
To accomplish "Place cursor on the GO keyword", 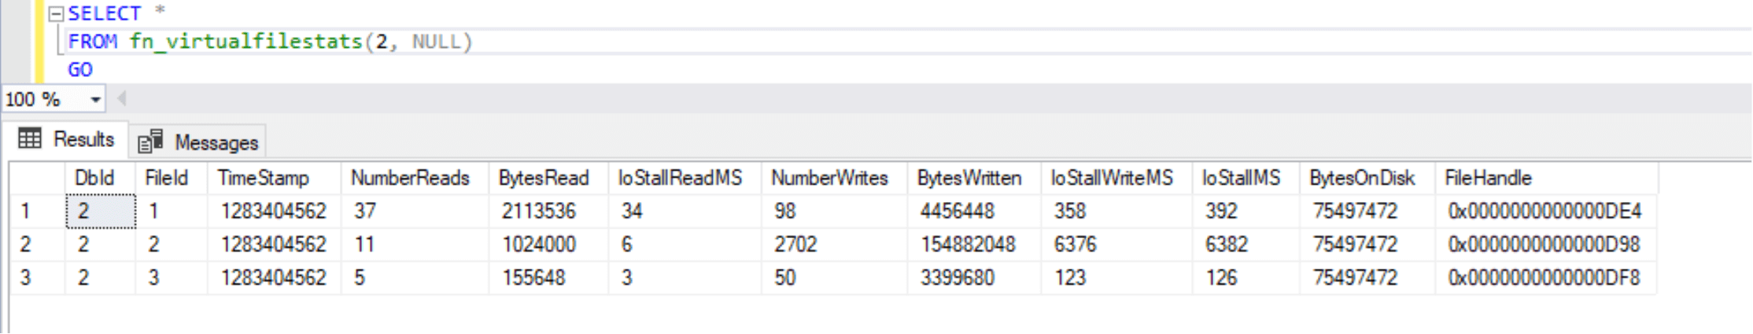I will click(79, 70).
